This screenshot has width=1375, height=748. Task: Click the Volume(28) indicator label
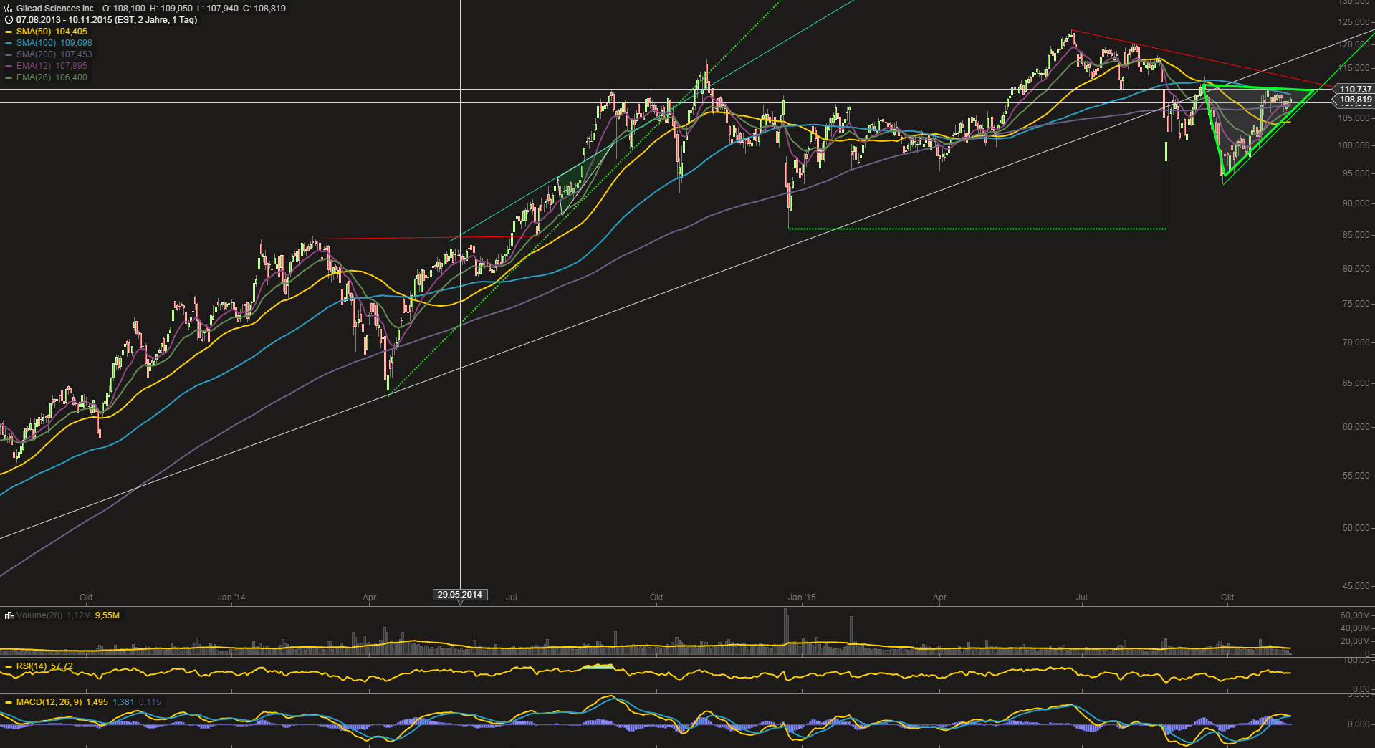click(x=39, y=615)
